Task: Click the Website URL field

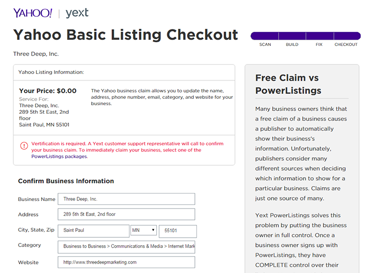Action: (126, 262)
